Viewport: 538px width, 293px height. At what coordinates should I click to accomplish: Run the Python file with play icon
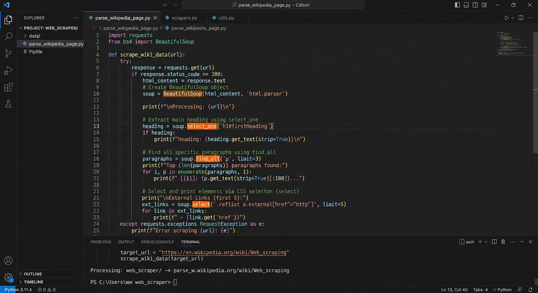(x=506, y=18)
